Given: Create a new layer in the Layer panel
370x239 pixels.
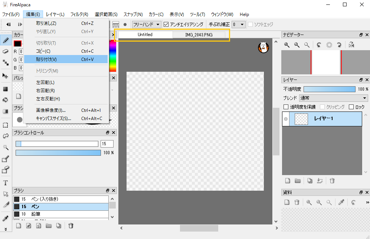Looking at the screenshot, I should click(287, 181).
